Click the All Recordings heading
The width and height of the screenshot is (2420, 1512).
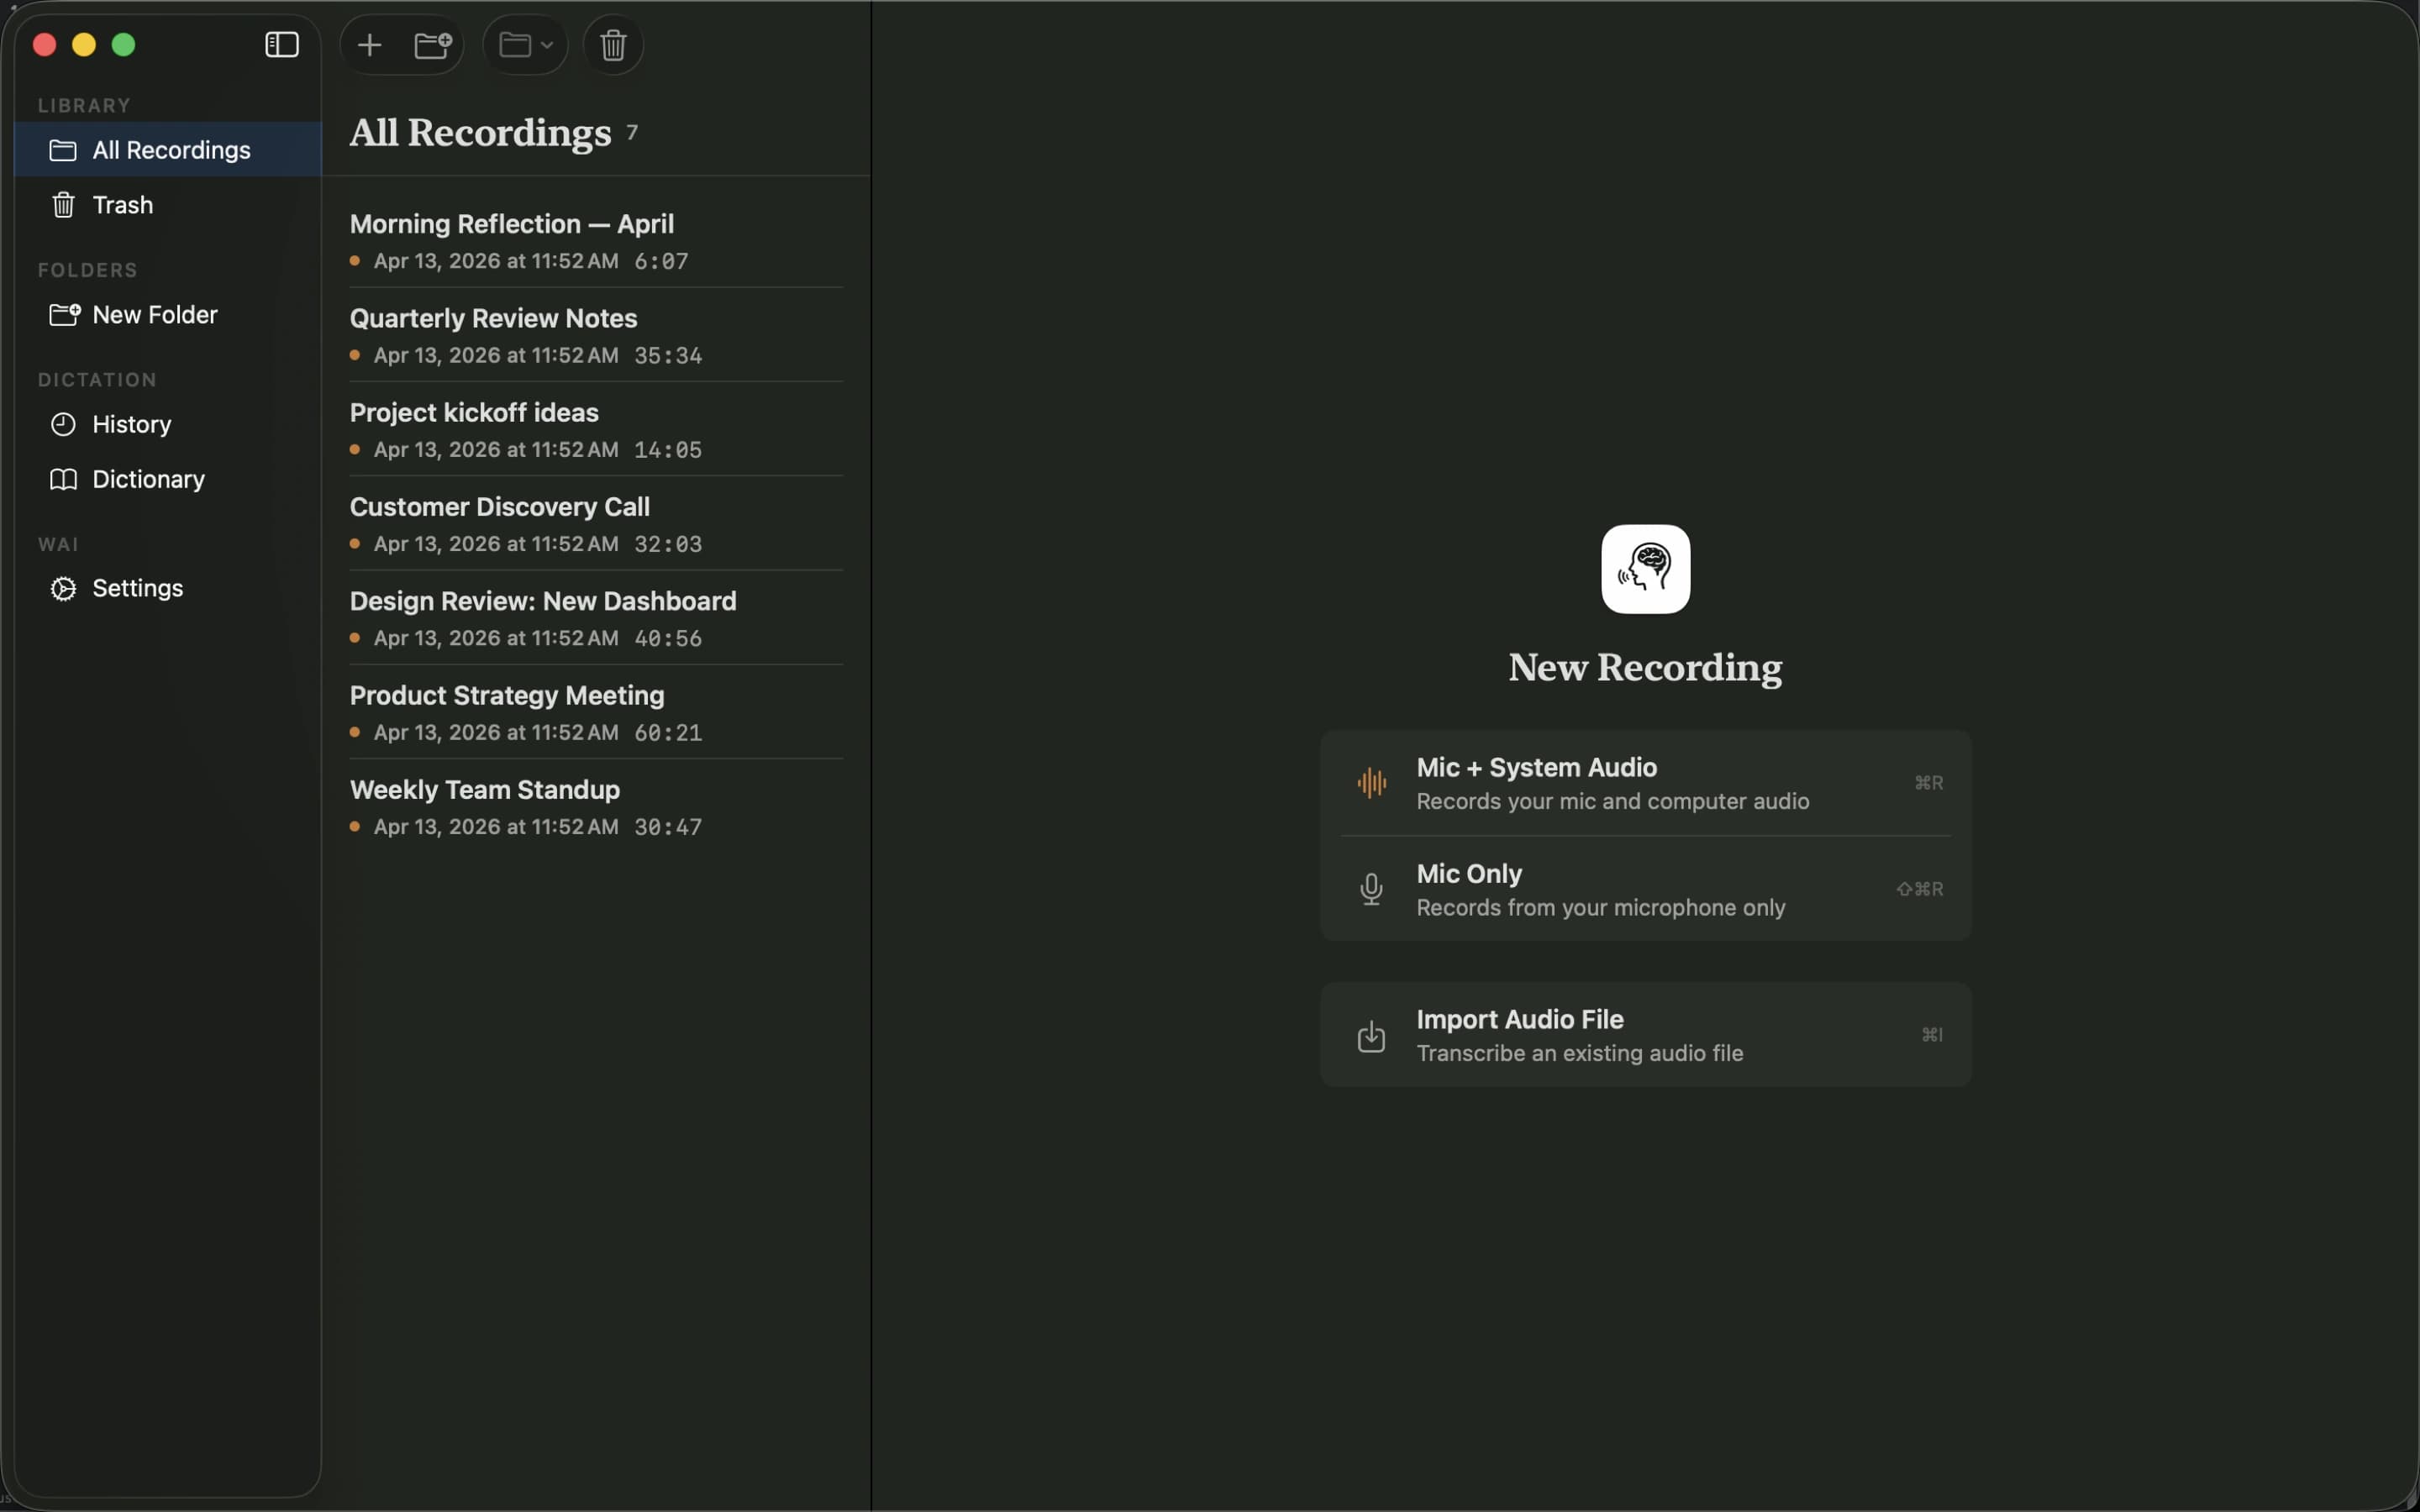[480, 133]
